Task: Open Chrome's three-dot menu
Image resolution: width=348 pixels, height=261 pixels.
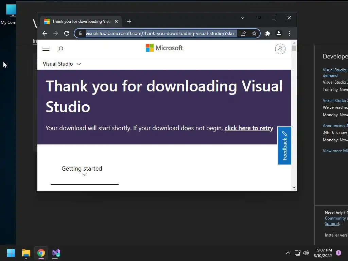Action: 290,33
